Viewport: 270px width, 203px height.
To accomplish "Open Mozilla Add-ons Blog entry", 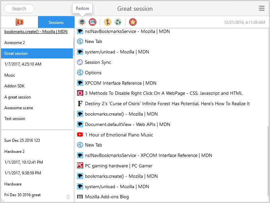I will (107, 197).
